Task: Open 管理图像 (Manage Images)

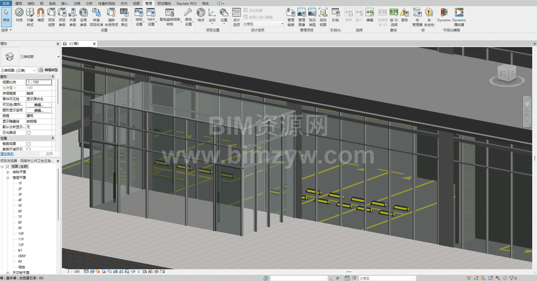Action: pos(302,17)
